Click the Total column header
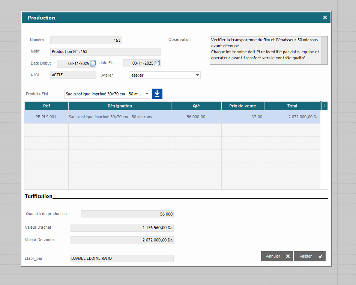The image size is (356, 285). 292,106
